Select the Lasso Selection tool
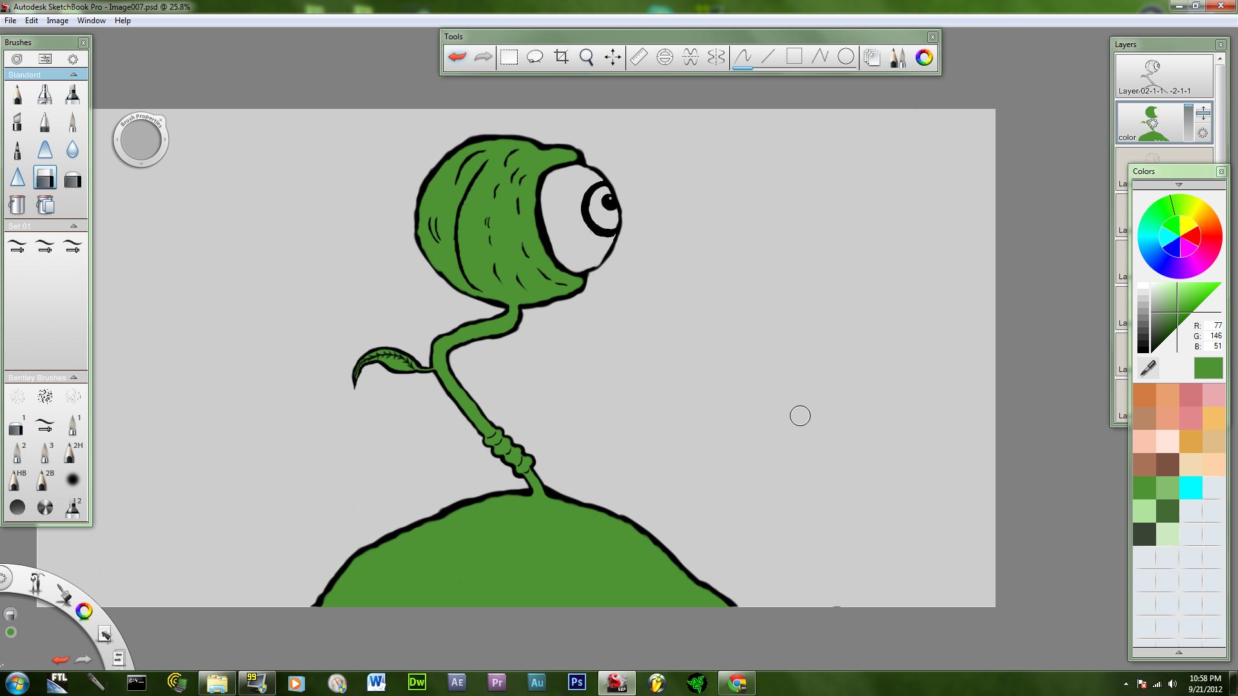This screenshot has width=1238, height=696. click(535, 57)
